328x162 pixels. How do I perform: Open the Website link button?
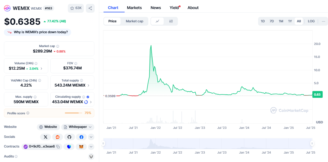click(48, 127)
